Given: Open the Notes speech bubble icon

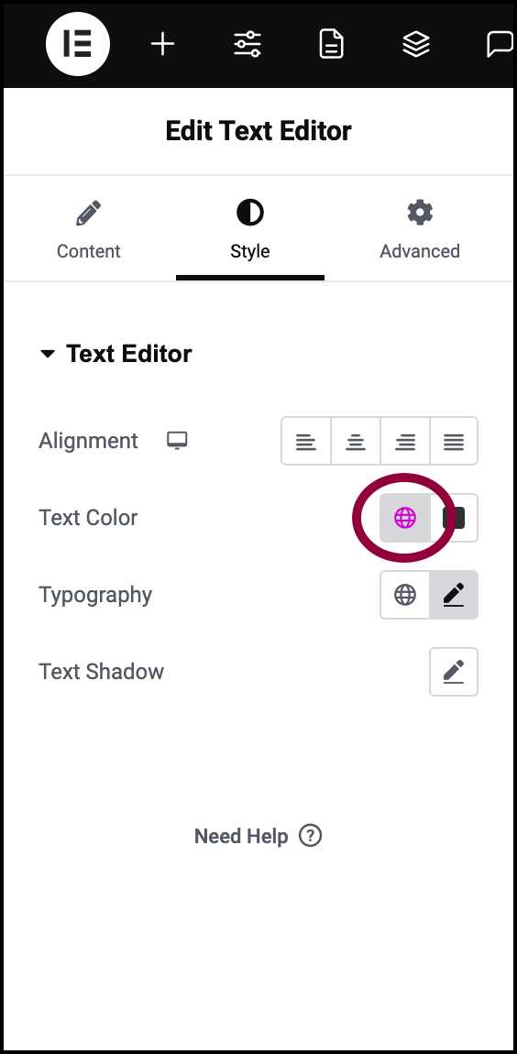Looking at the screenshot, I should pyautogui.click(x=500, y=44).
